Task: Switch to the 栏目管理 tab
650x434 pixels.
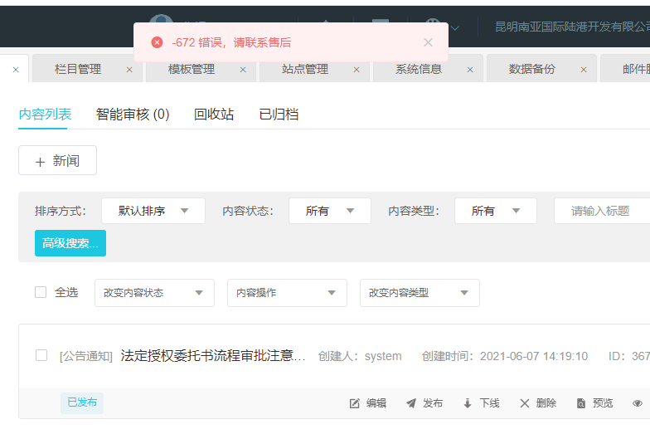Action: (78, 69)
